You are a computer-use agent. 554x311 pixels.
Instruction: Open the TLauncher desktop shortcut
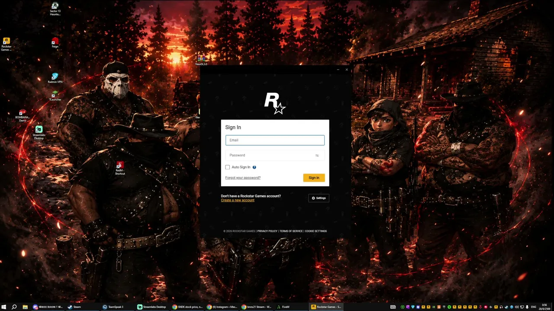coord(55,96)
